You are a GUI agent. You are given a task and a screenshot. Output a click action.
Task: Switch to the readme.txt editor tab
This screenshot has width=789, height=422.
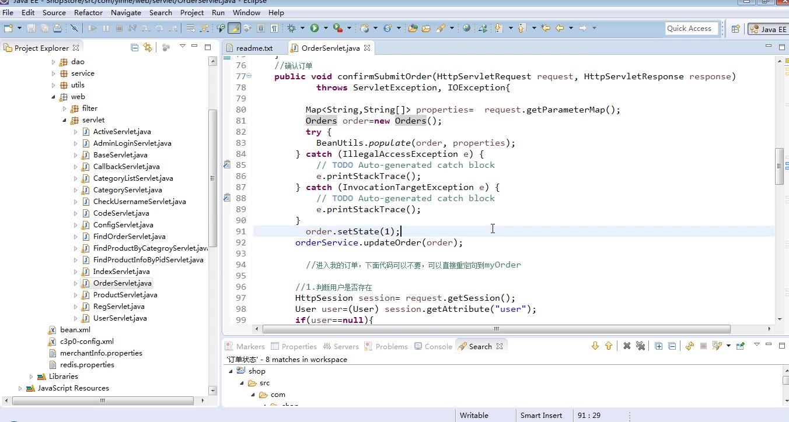[x=254, y=48]
